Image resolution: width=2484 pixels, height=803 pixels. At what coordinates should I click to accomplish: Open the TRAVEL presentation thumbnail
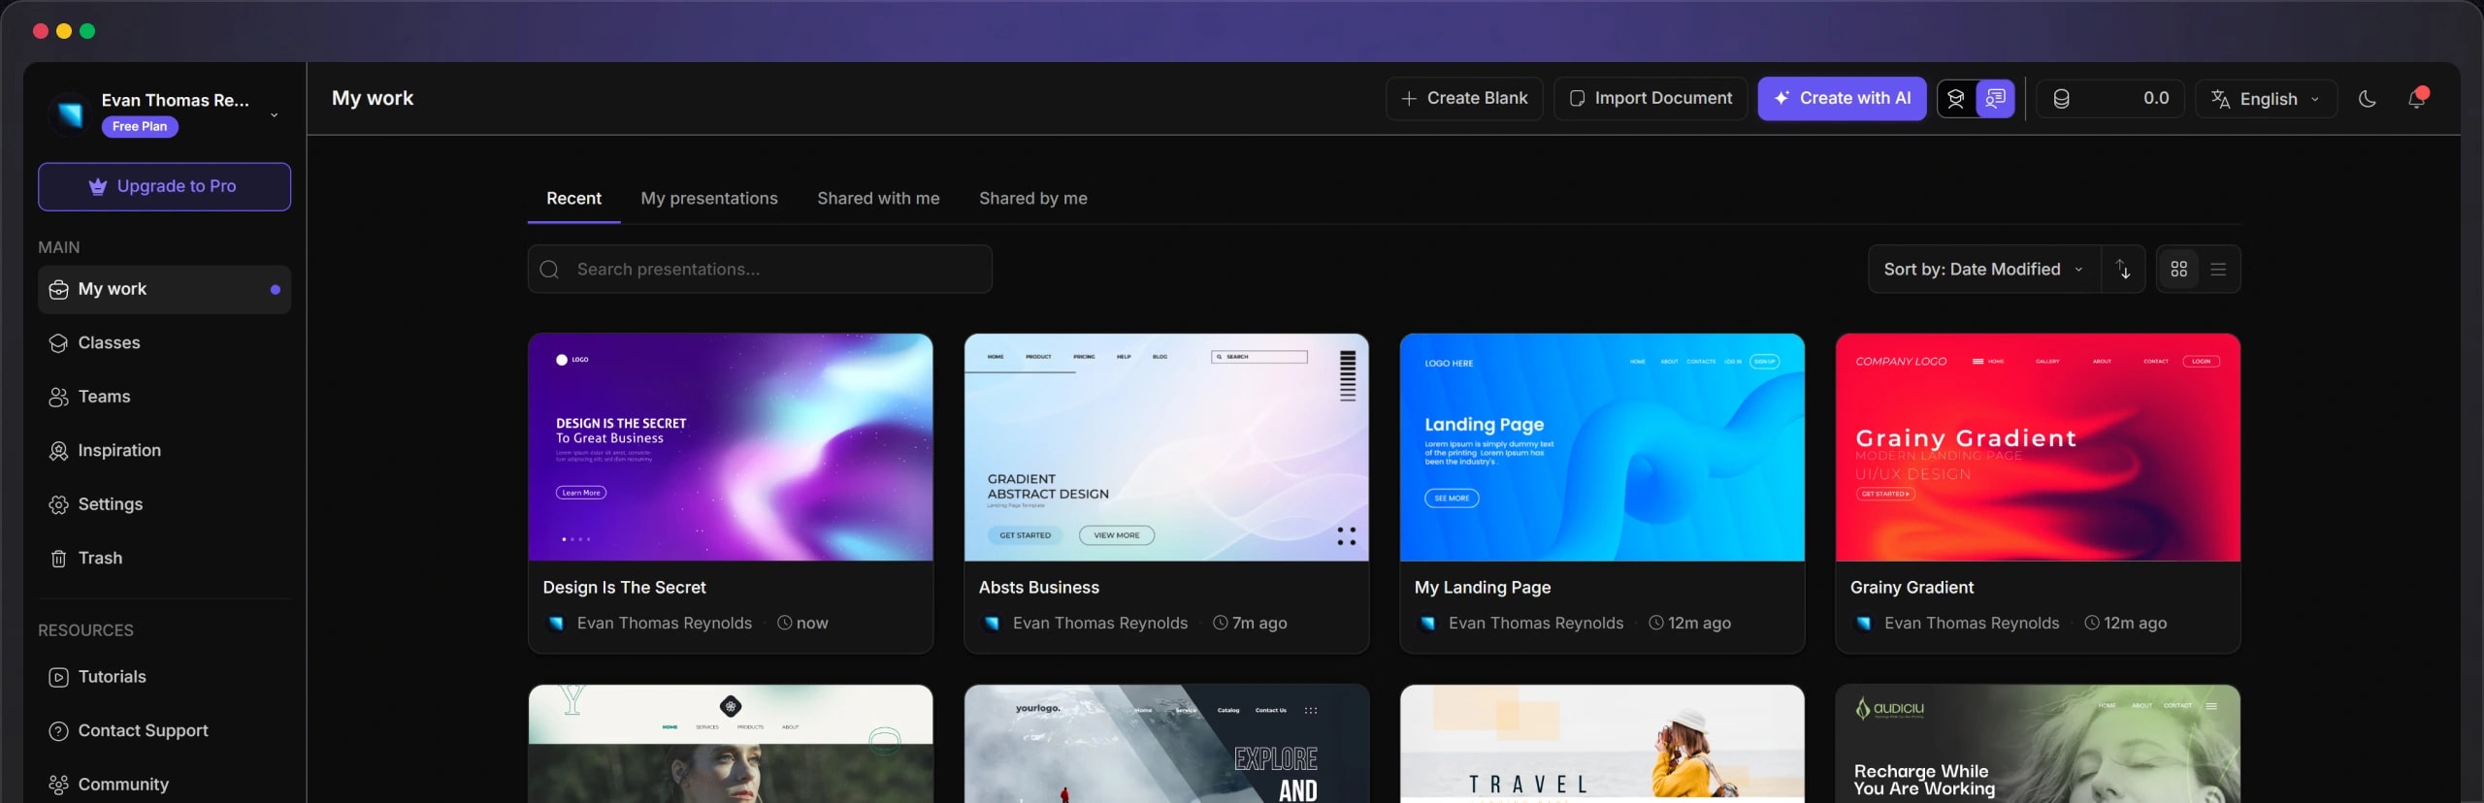pyautogui.click(x=1602, y=744)
